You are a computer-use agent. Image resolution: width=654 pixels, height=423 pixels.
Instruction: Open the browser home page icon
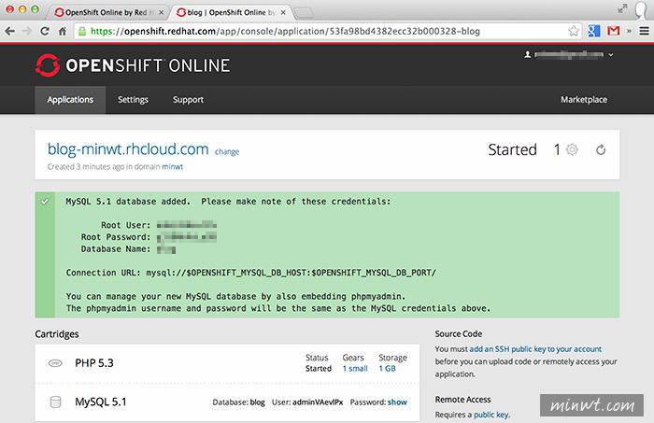click(63, 31)
